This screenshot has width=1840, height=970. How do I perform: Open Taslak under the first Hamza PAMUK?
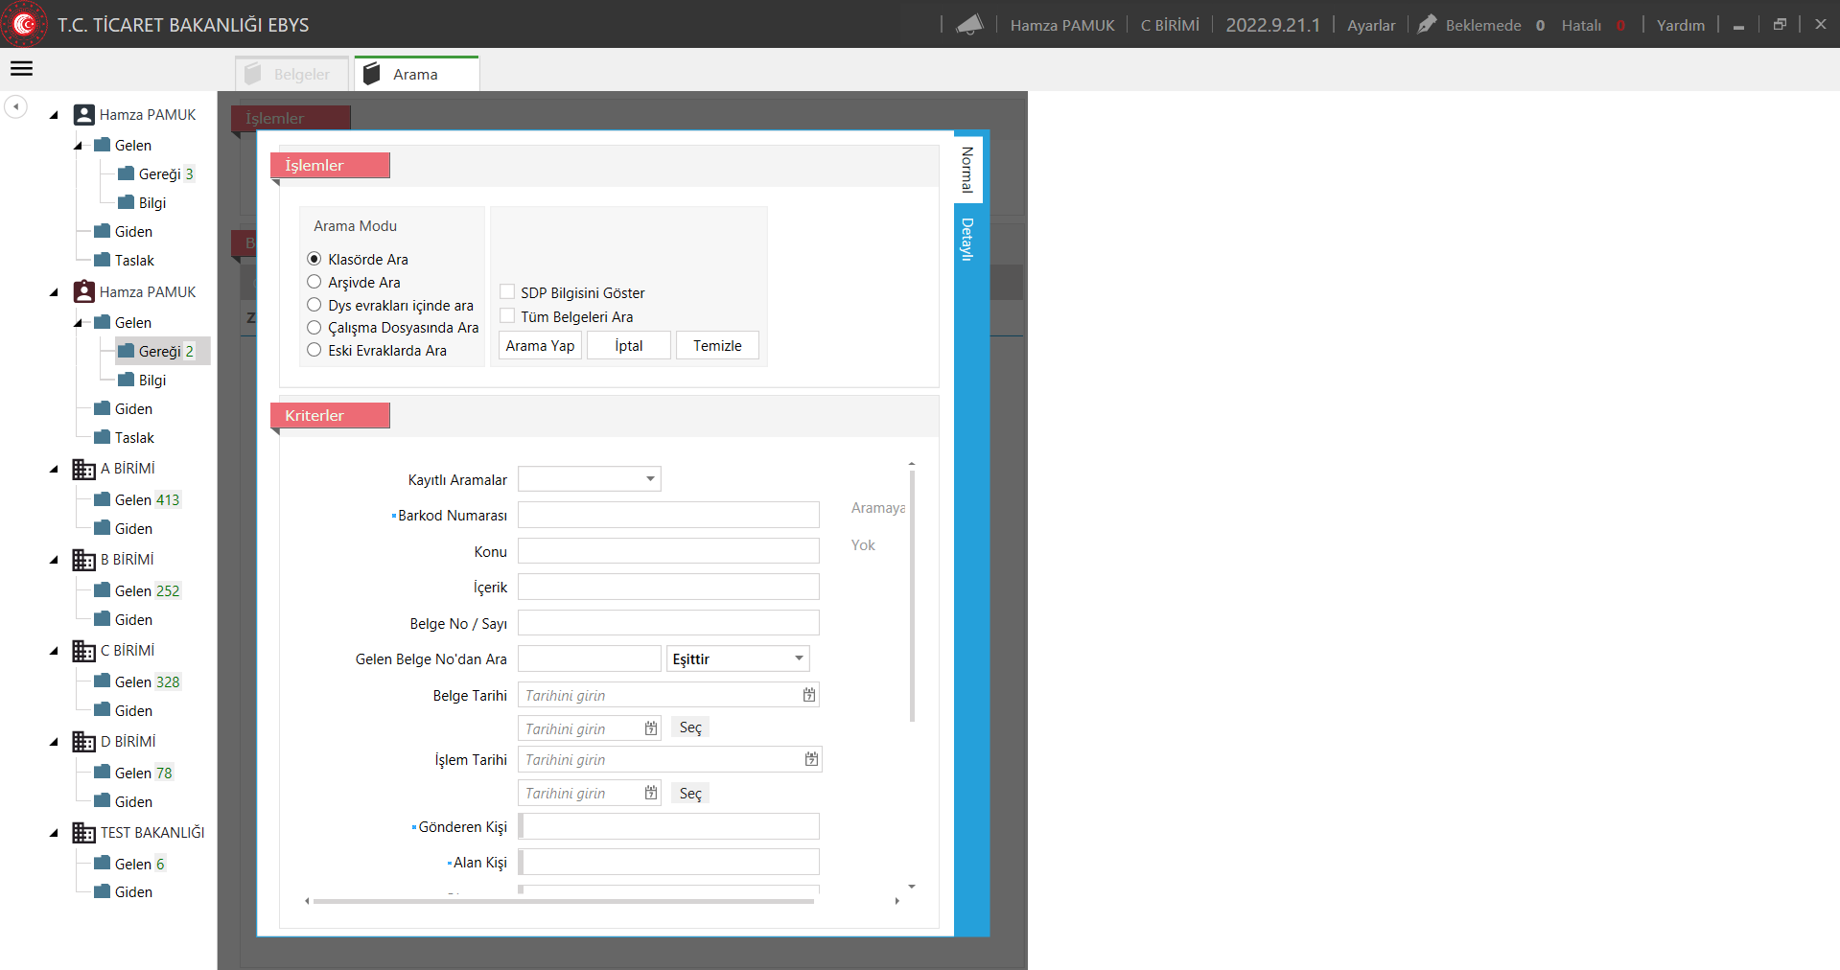[x=134, y=260]
